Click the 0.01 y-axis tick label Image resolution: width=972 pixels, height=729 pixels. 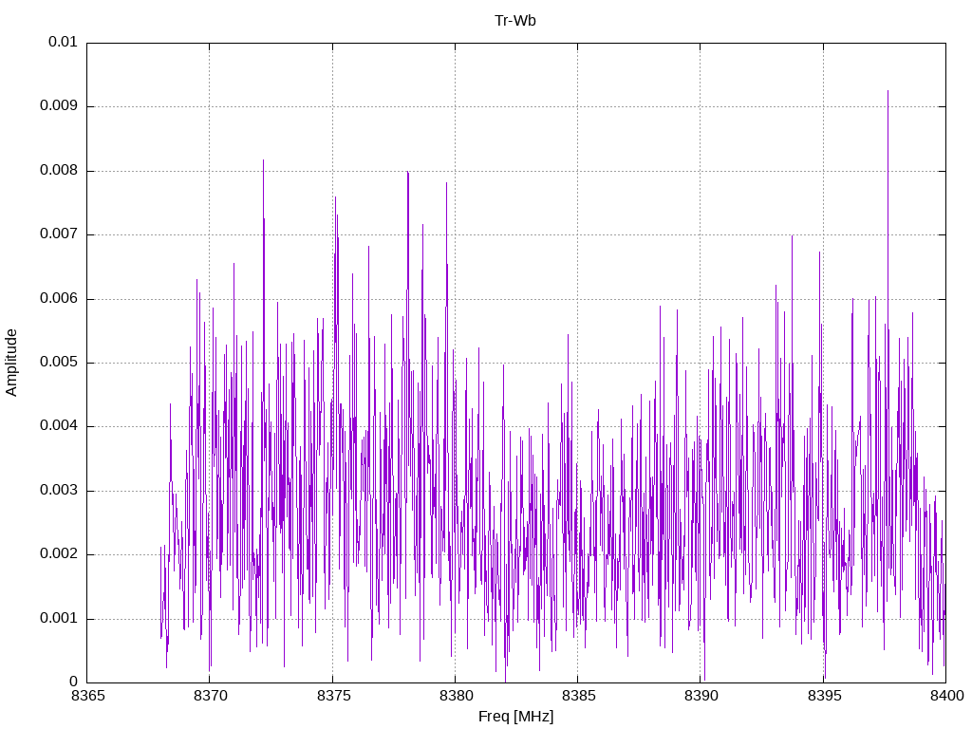pos(63,42)
